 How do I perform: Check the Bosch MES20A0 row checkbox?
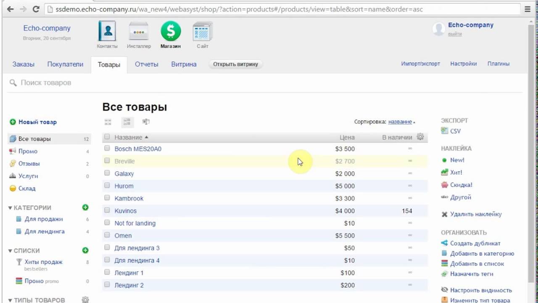click(x=107, y=148)
